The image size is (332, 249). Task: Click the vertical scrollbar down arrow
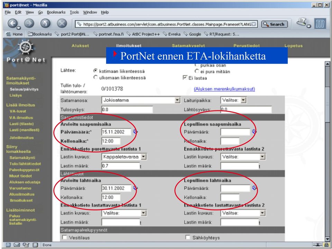point(328,239)
